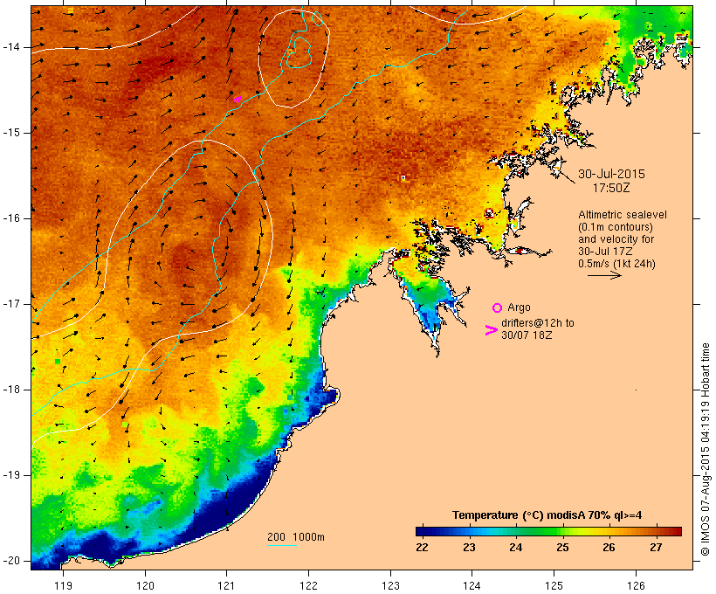Screen dimensions: 716x594
Task: Click the 'and velocity for' text
Action: click(616, 239)
